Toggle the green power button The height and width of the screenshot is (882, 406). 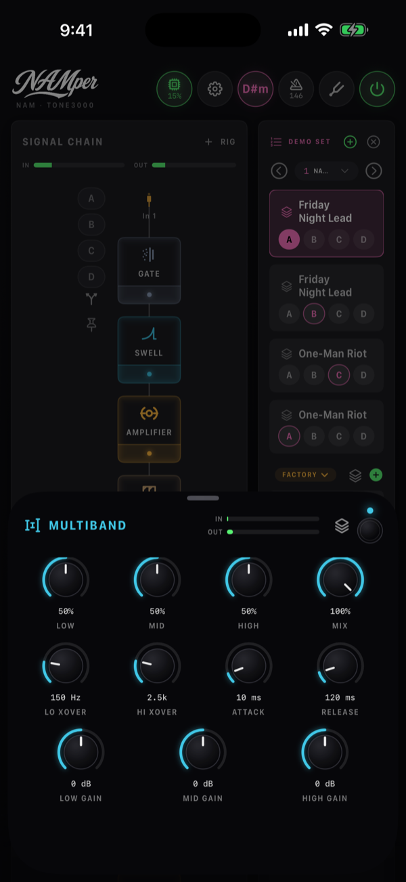pyautogui.click(x=377, y=89)
